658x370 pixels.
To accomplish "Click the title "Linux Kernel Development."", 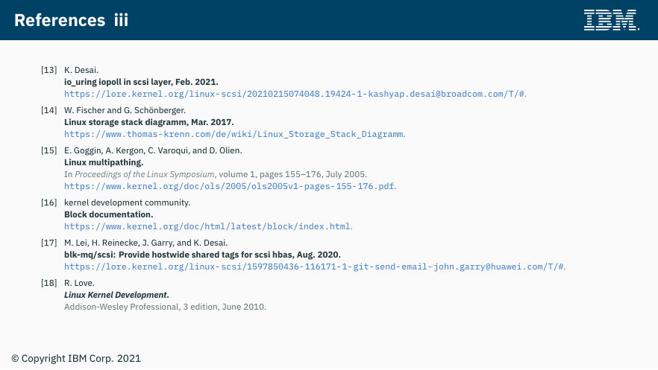I will pyautogui.click(x=116, y=295).
